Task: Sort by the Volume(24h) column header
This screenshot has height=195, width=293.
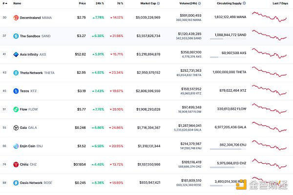Action: click(188, 3)
